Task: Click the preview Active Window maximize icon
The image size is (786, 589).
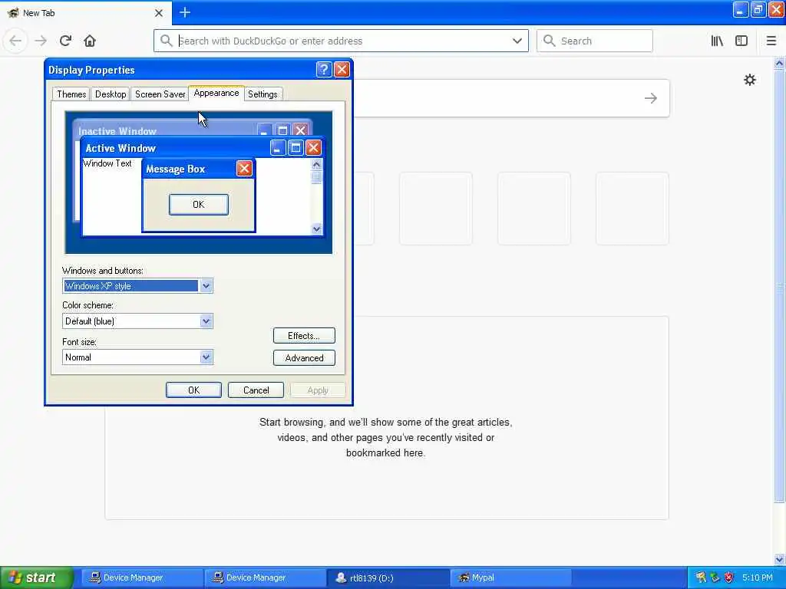Action: [x=296, y=148]
